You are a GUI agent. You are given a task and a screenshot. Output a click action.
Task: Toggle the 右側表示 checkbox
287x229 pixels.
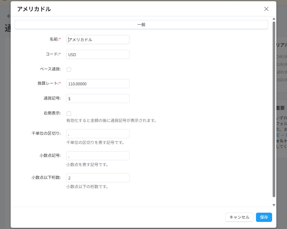[69, 114]
